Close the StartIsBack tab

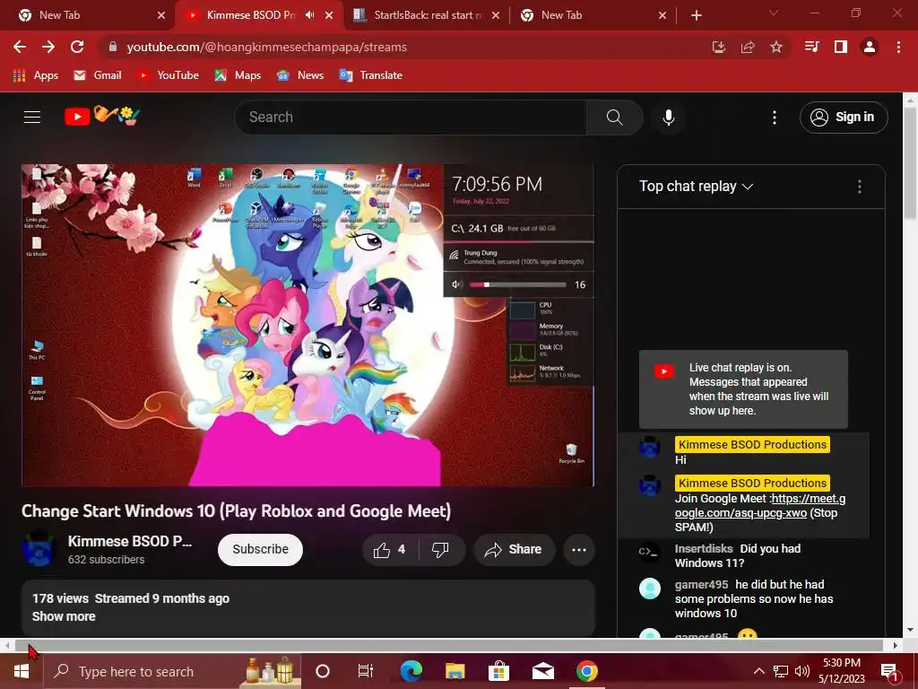[x=496, y=15]
